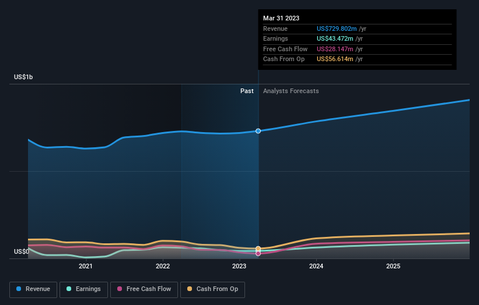
Task: Click the US$28.147m free cash flow value
Action: click(335, 49)
